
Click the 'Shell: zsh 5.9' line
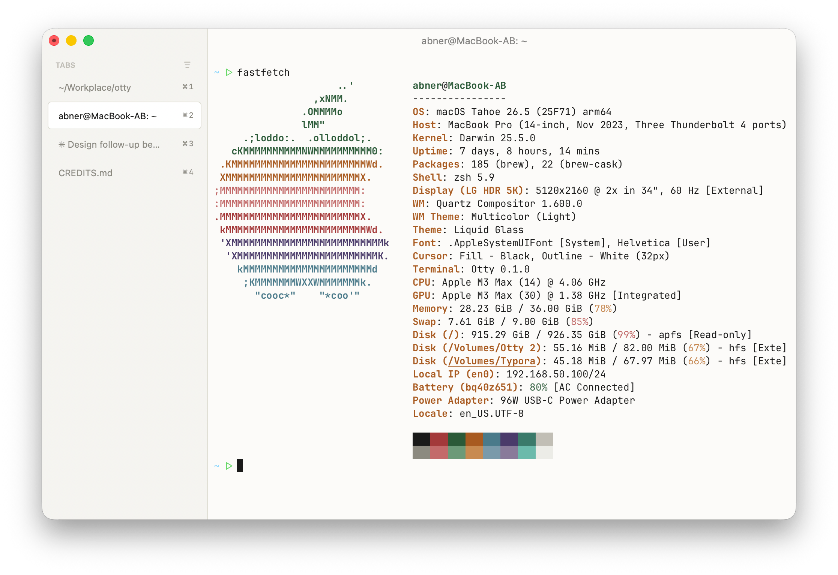(x=454, y=177)
